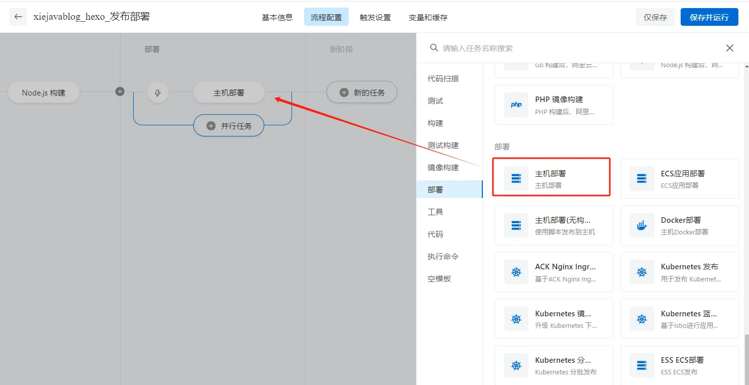Select 代码扫描 category in sidebar
Image resolution: width=749 pixels, height=385 pixels.
443,79
